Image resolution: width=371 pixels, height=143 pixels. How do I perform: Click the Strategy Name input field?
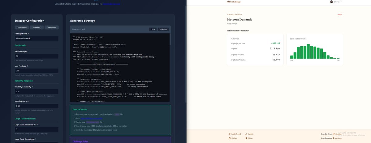[x=37, y=38]
